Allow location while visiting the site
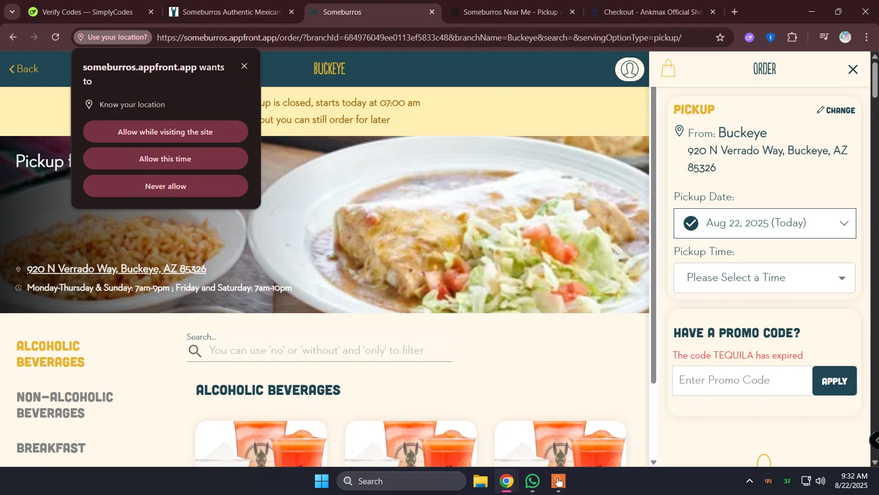879x495 pixels. (x=165, y=132)
